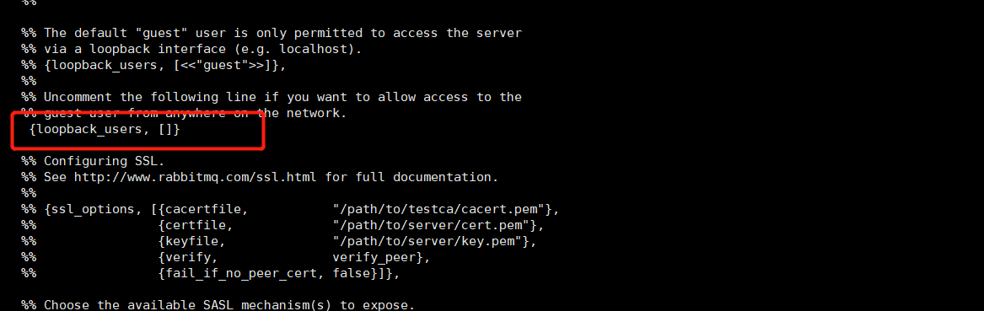Click the "Choose the available SASL mechanism(s)" line
The image size is (984, 311).
click(x=218, y=305)
